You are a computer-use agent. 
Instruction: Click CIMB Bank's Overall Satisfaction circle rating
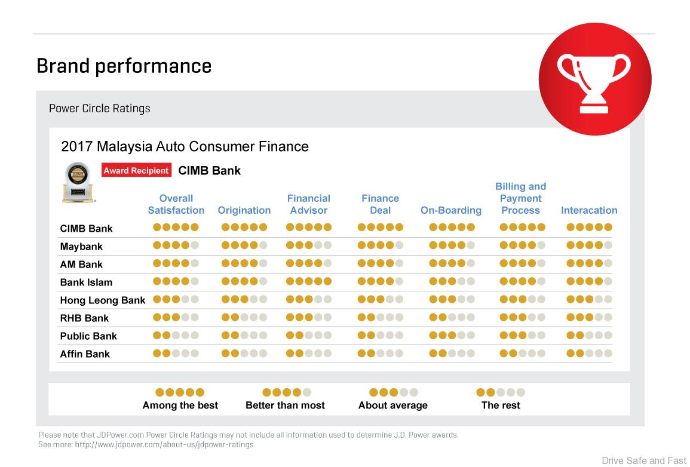pos(176,227)
